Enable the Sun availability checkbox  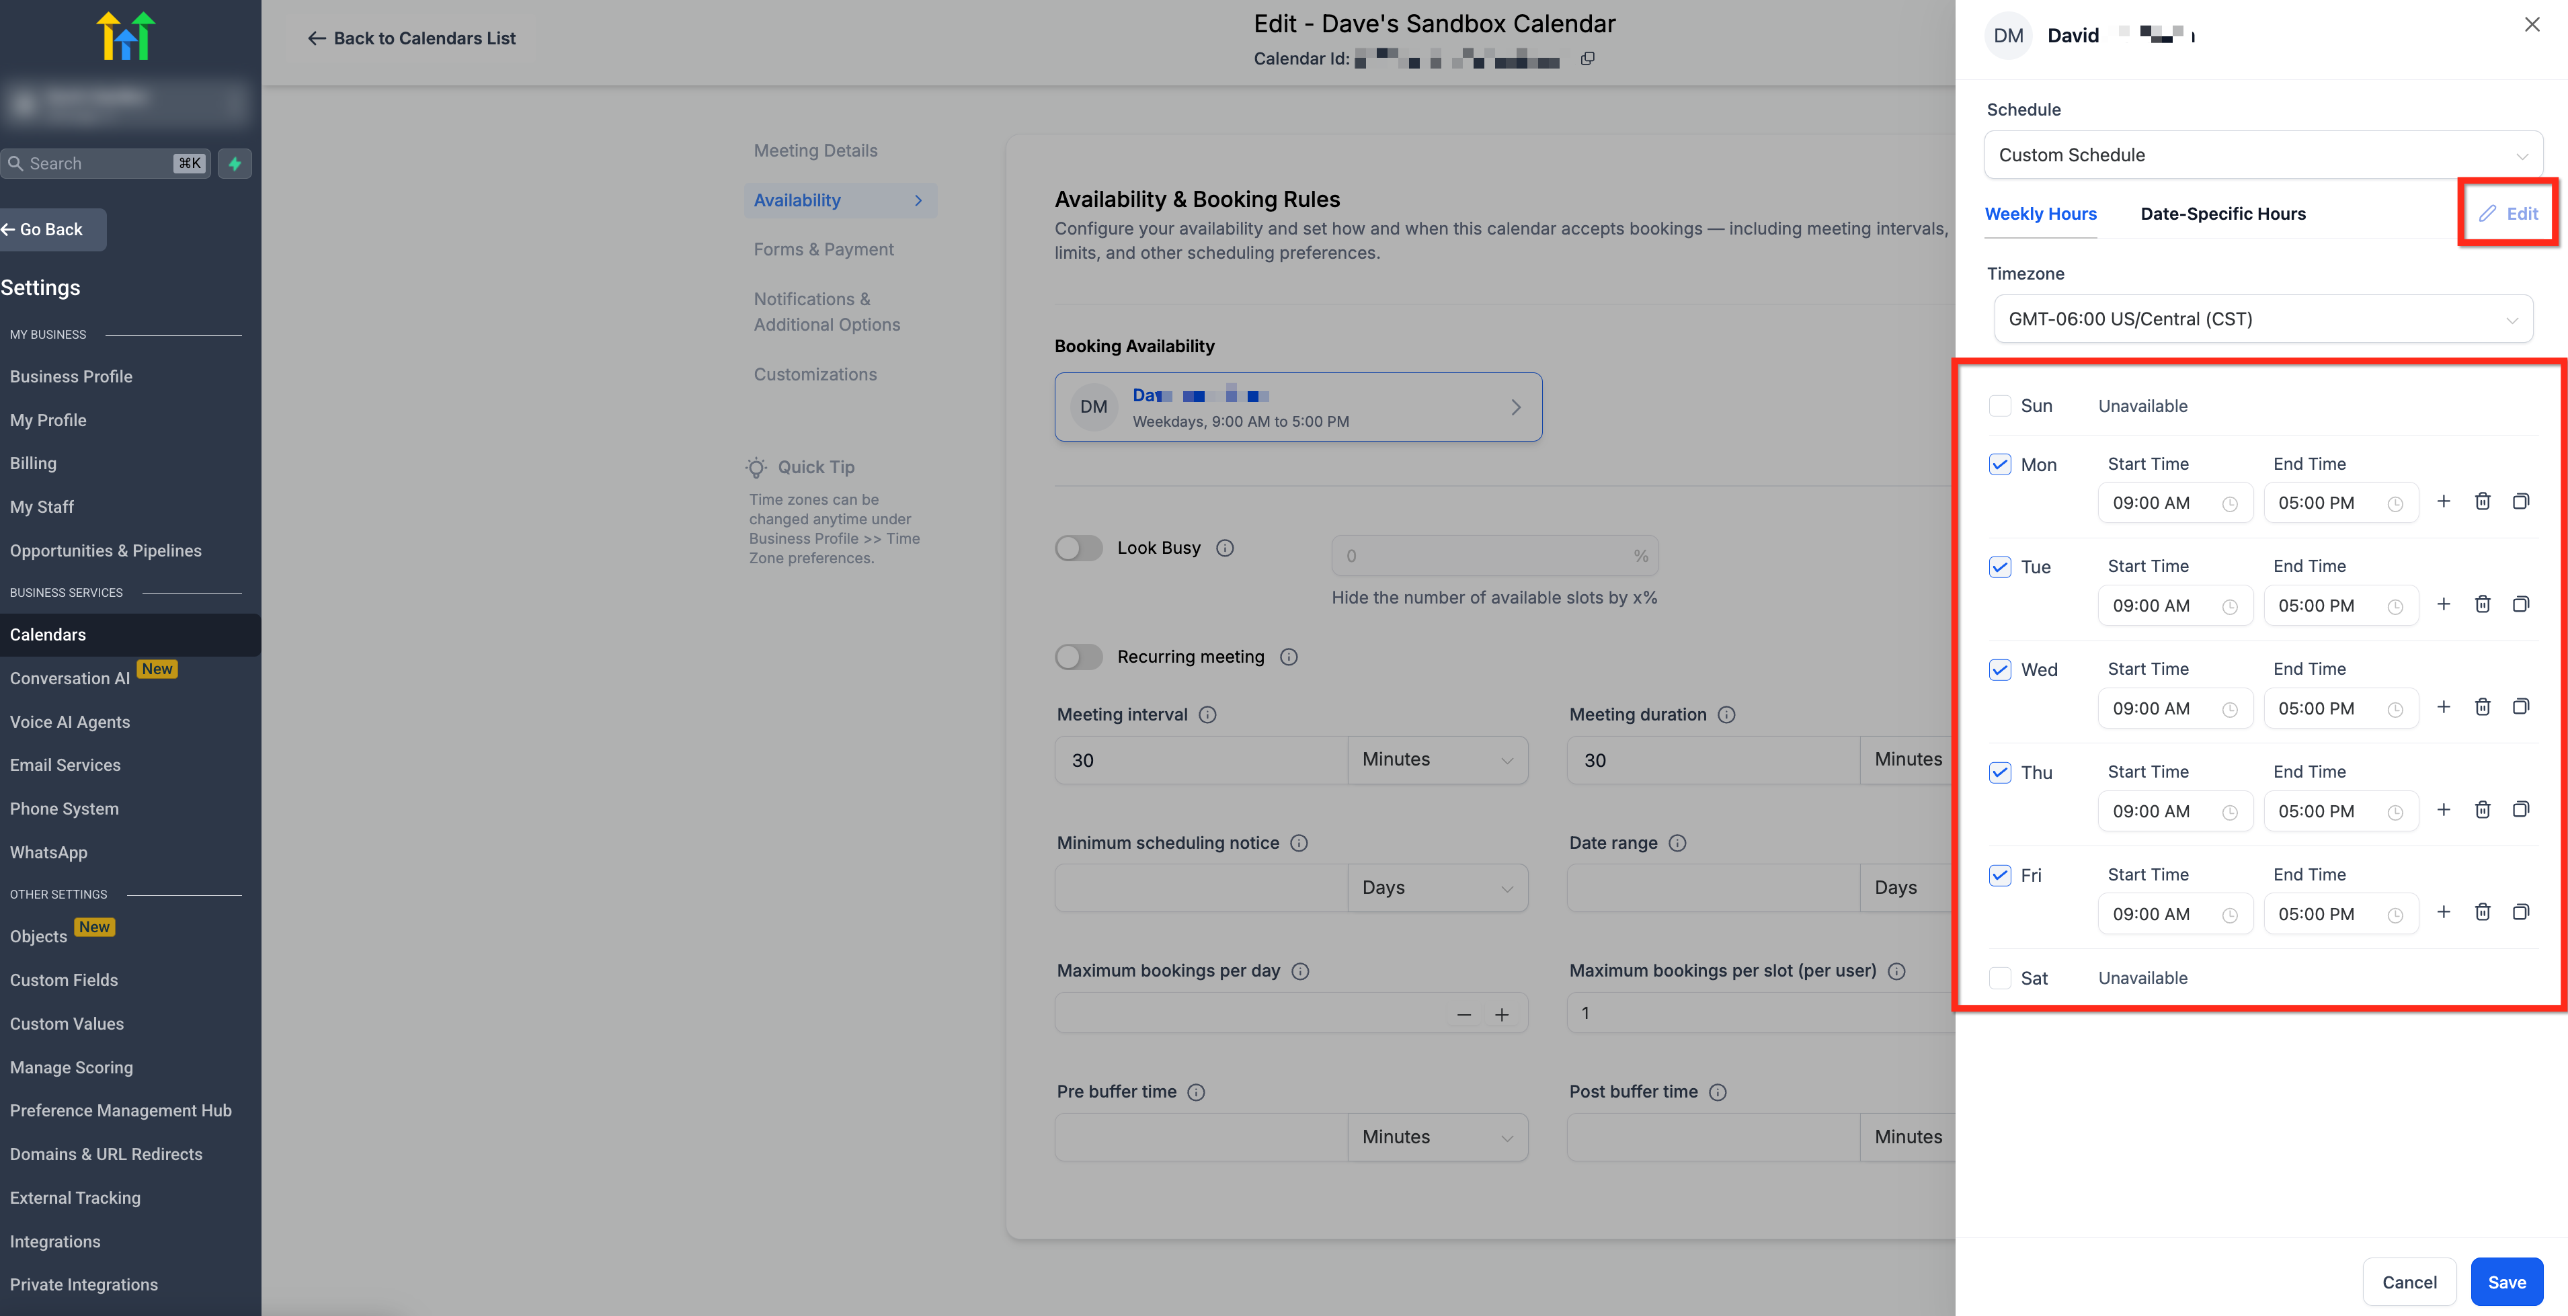pyautogui.click(x=1999, y=406)
